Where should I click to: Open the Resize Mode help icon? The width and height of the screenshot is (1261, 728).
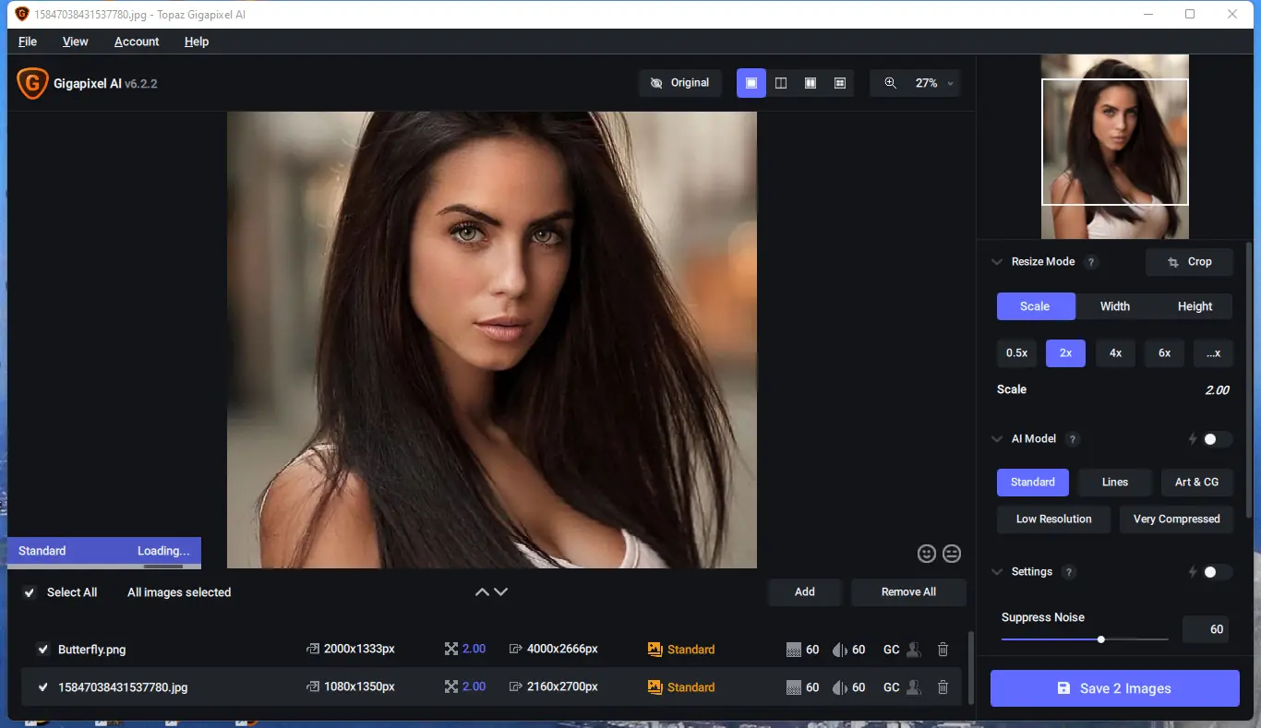(x=1091, y=262)
